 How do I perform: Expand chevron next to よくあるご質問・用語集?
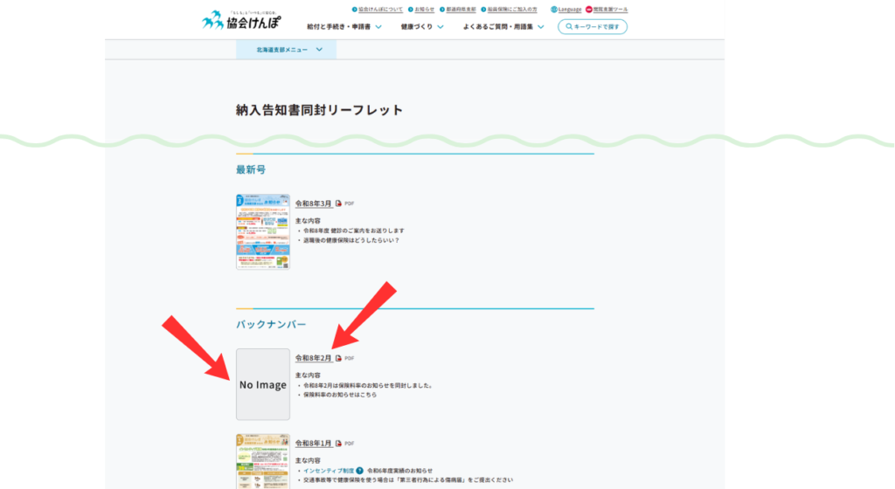540,27
